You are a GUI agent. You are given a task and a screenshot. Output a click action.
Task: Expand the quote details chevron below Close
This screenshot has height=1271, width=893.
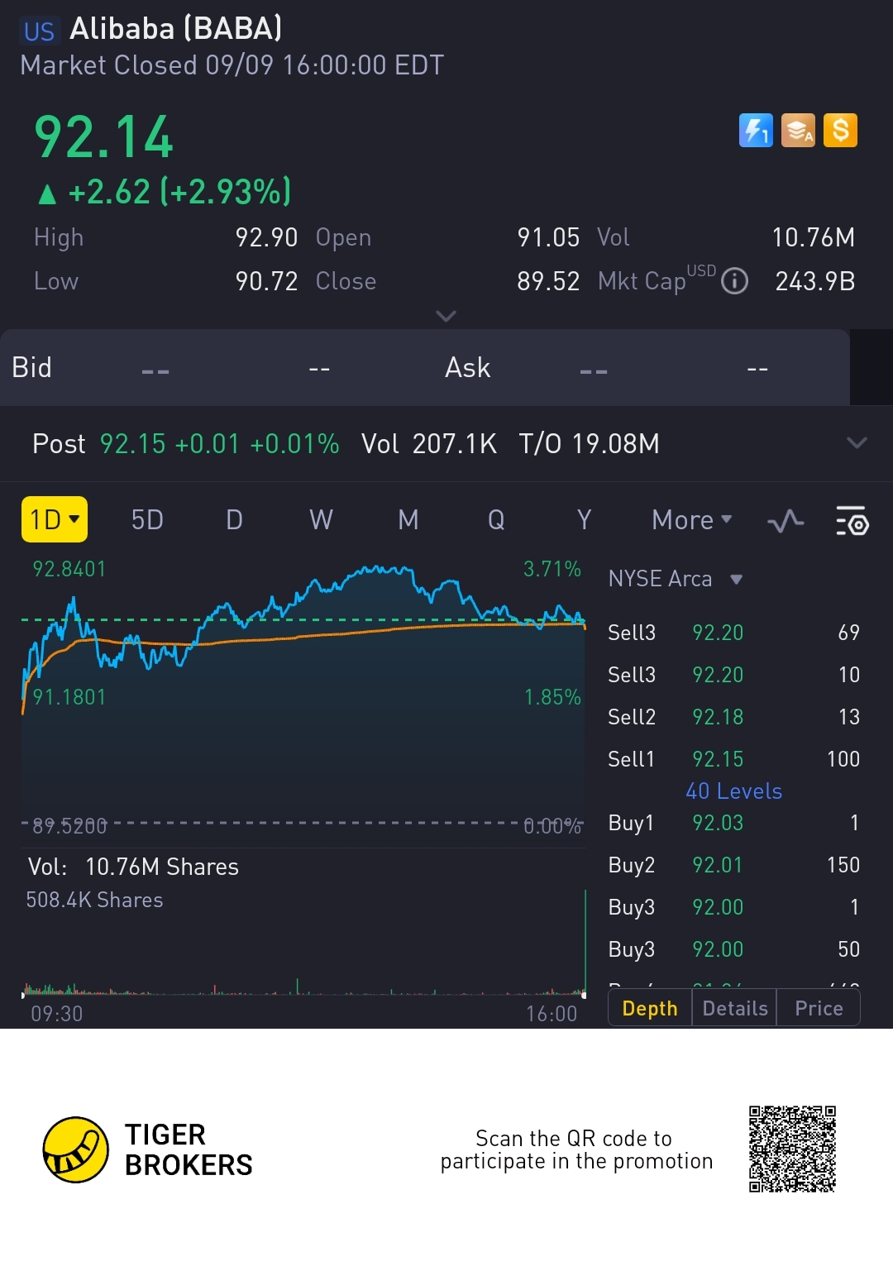click(x=446, y=316)
